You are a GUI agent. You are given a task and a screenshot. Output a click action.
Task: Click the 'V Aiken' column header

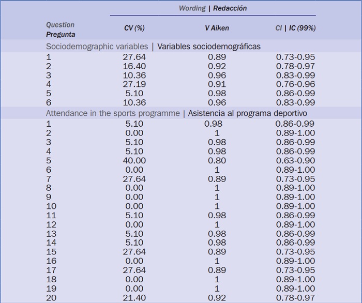pyautogui.click(x=216, y=28)
